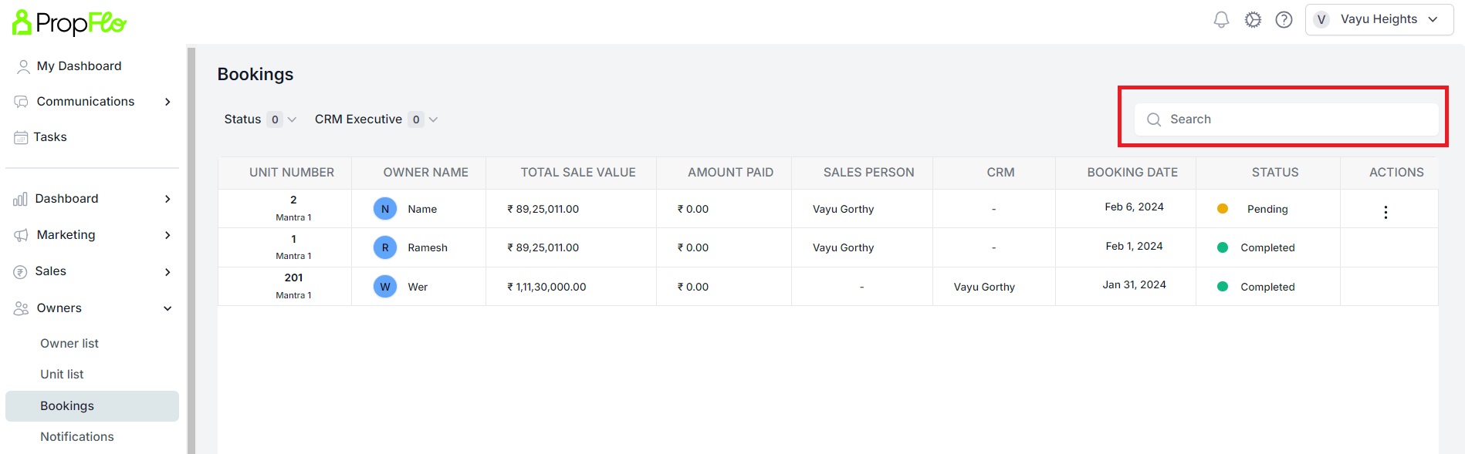
Task: Open the Vayu Heights account dropdown
Action: pos(1379,19)
